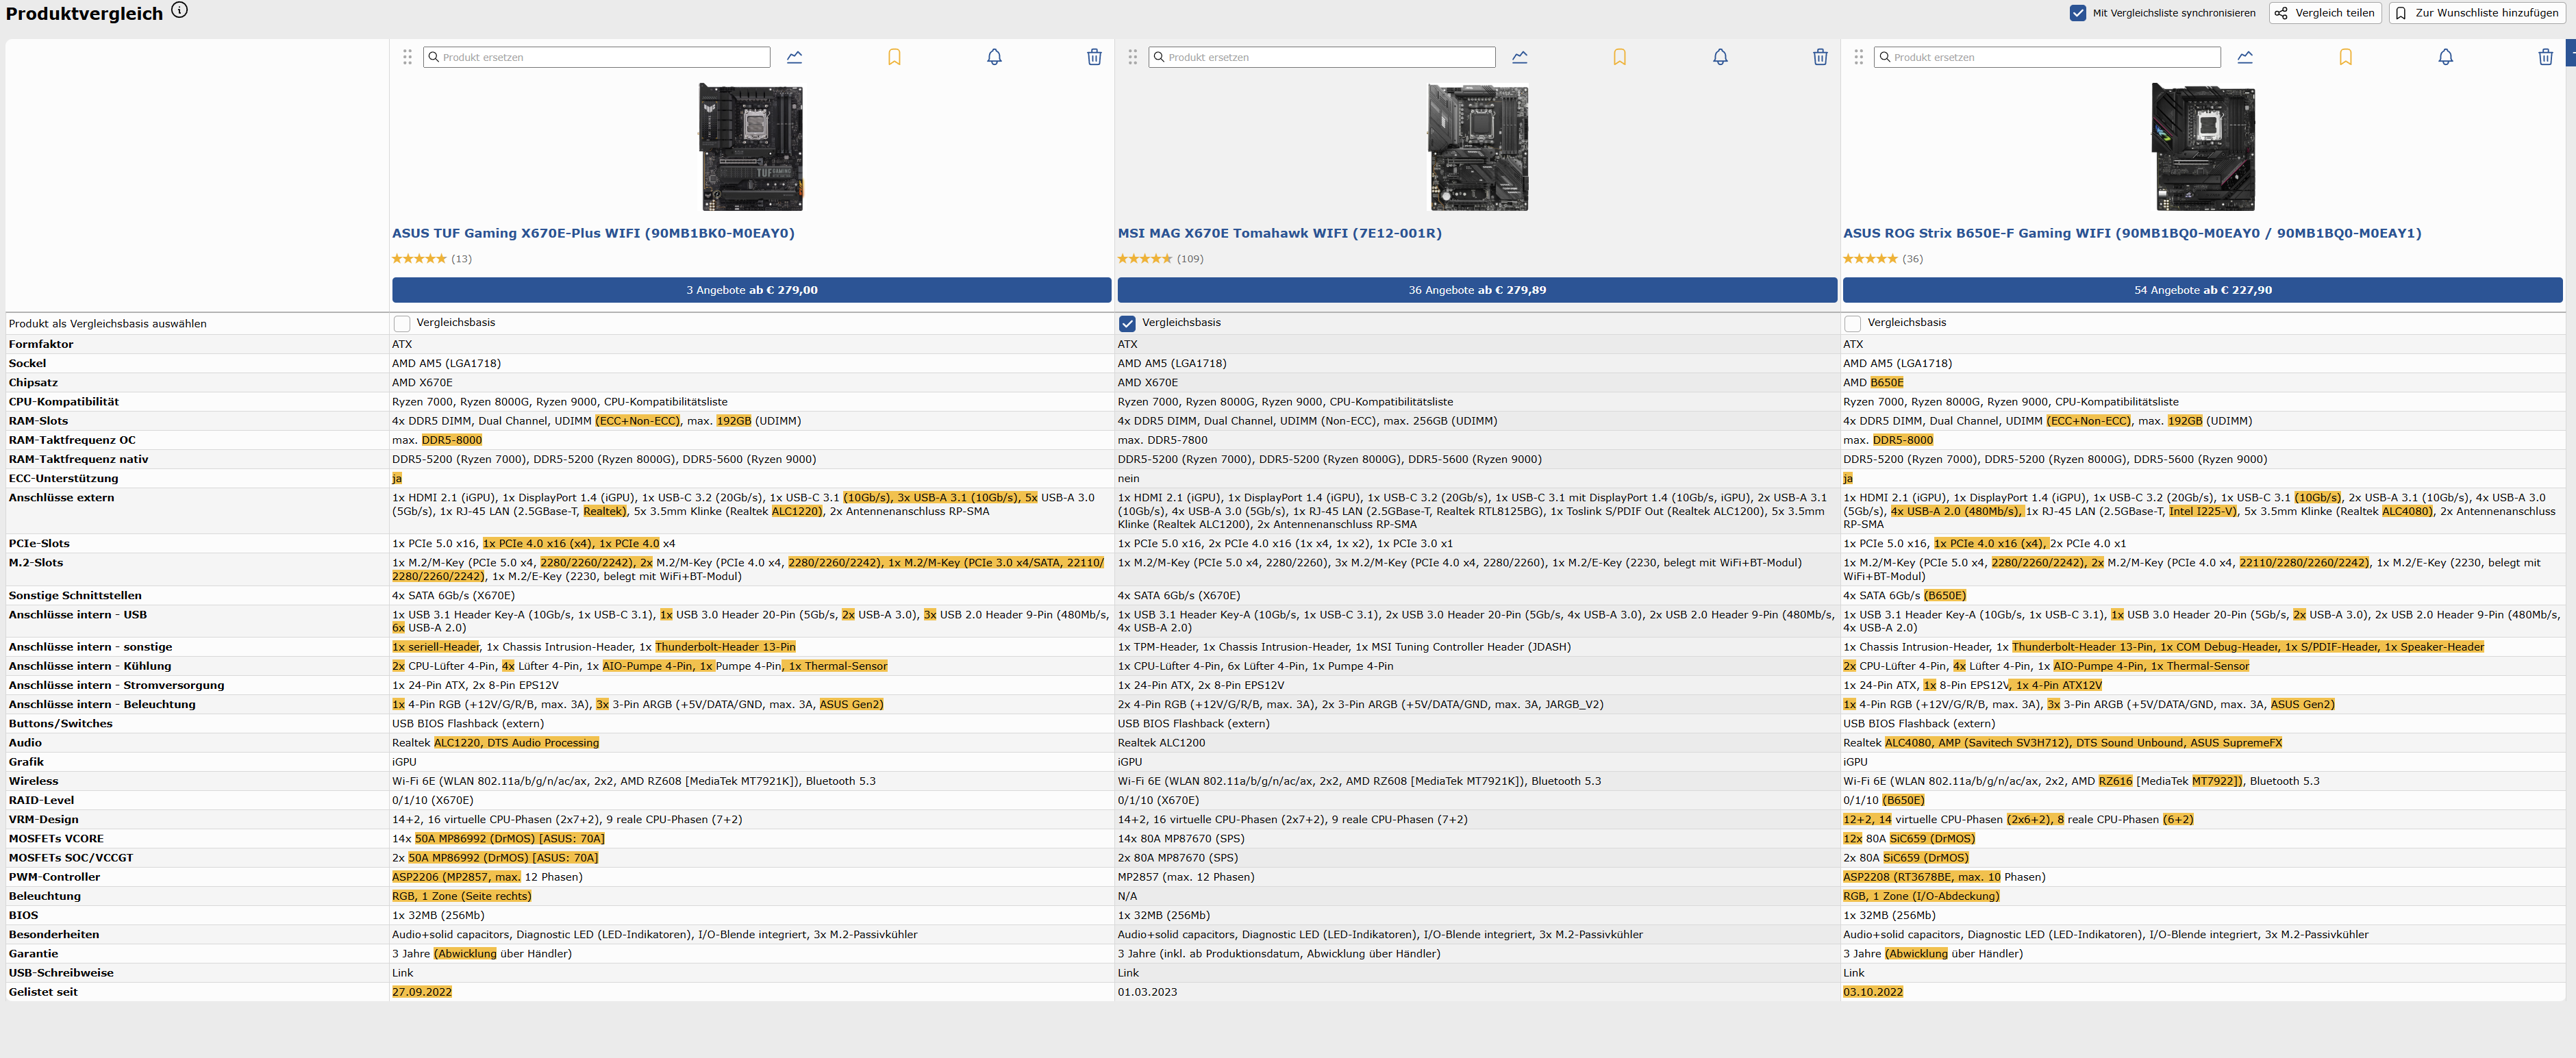
Task: Open USB-Schreibweise Link in MSI MAG column
Action: [x=1128, y=973]
